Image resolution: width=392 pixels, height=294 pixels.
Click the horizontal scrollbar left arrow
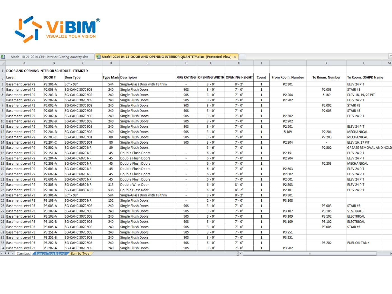coord(240,254)
